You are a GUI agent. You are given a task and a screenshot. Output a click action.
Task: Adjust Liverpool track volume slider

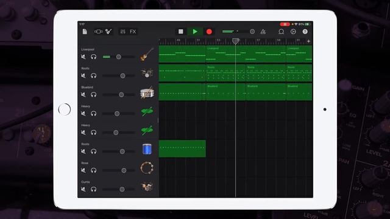119,57
